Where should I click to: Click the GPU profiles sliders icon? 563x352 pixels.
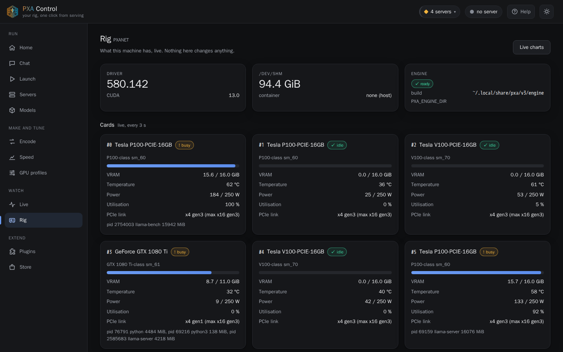click(12, 173)
